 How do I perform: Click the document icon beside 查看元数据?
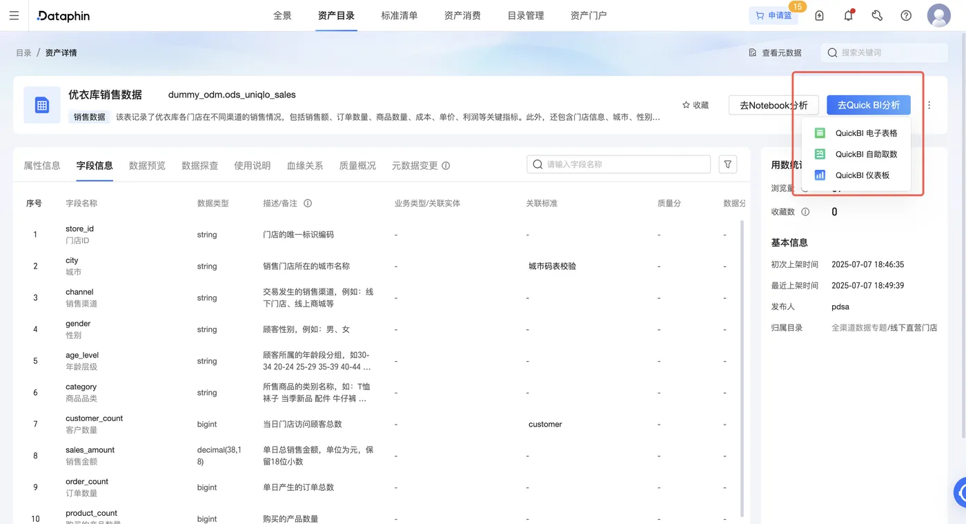[753, 52]
